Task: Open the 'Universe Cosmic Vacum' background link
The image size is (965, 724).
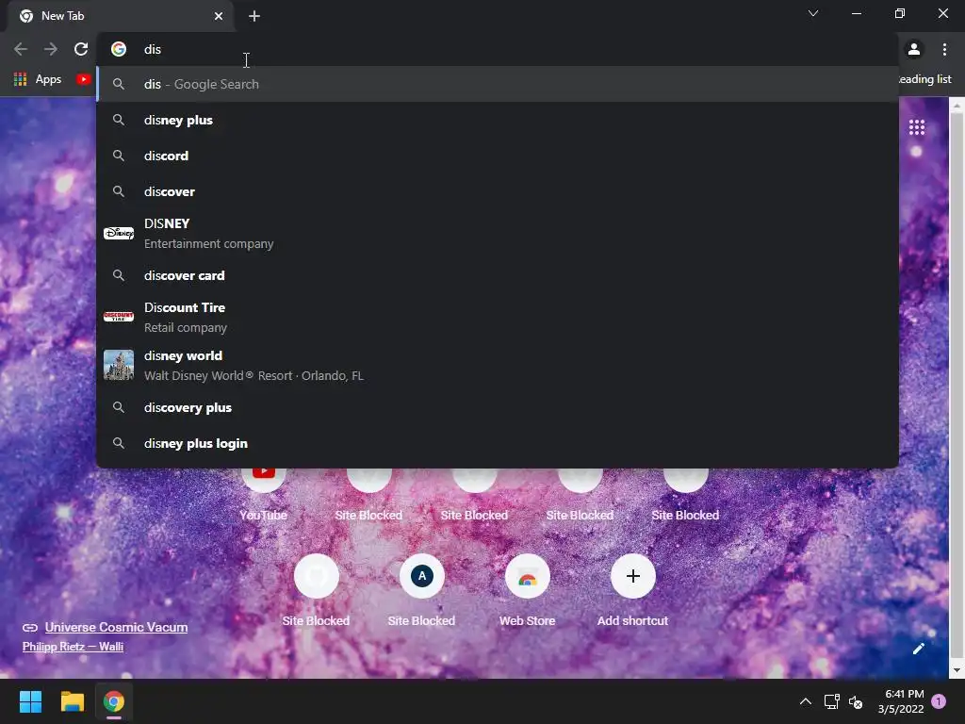Action: click(116, 627)
